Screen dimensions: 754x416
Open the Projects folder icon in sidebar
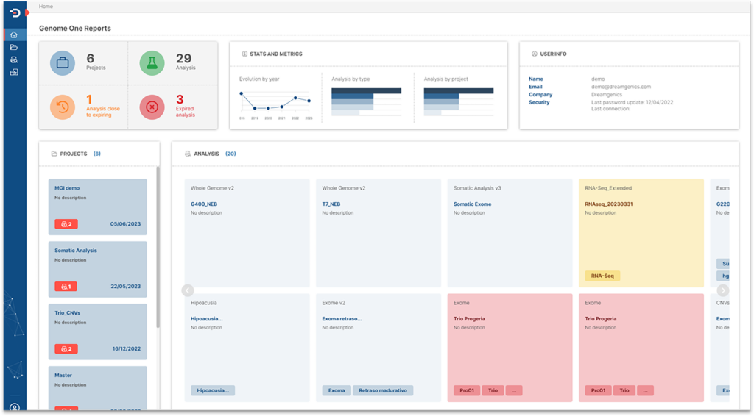click(x=14, y=47)
